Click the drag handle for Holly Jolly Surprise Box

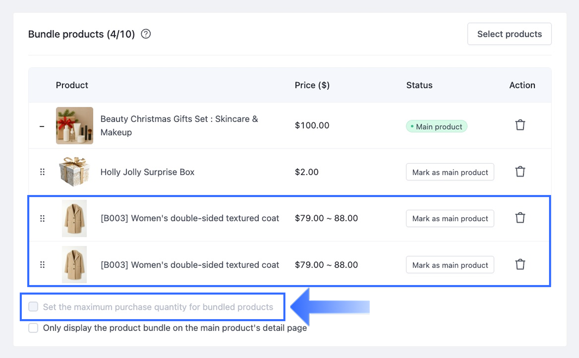pos(42,172)
